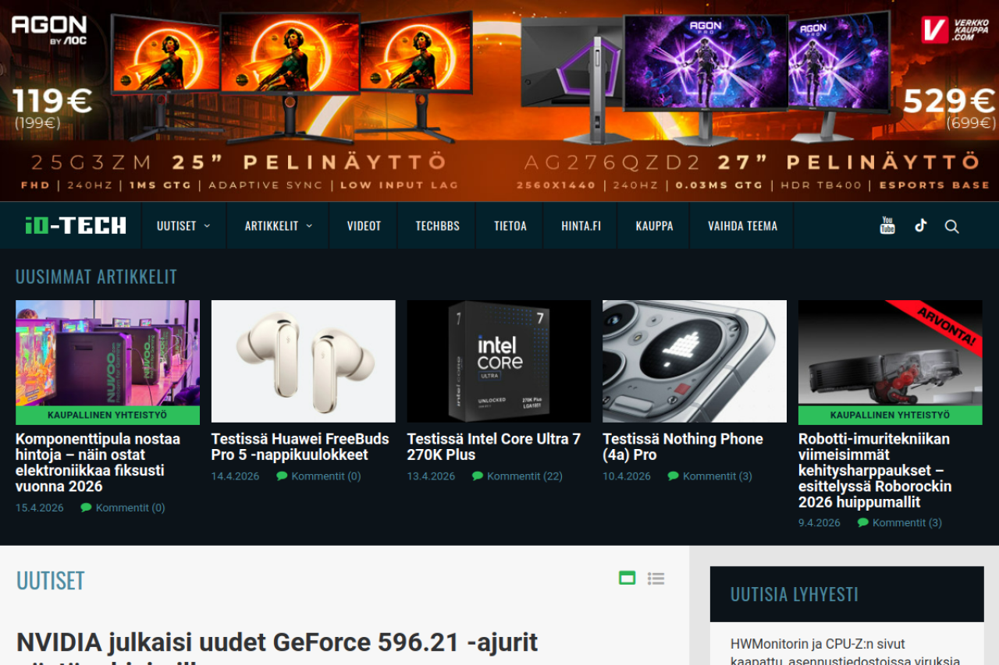Open Testissä Nothing Phone (4a) Pro article
Image resolution: width=999 pixels, height=665 pixels.
coord(683,447)
